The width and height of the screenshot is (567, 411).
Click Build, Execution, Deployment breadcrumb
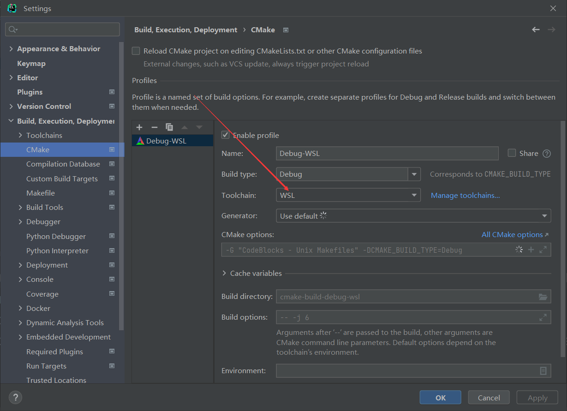pos(186,30)
